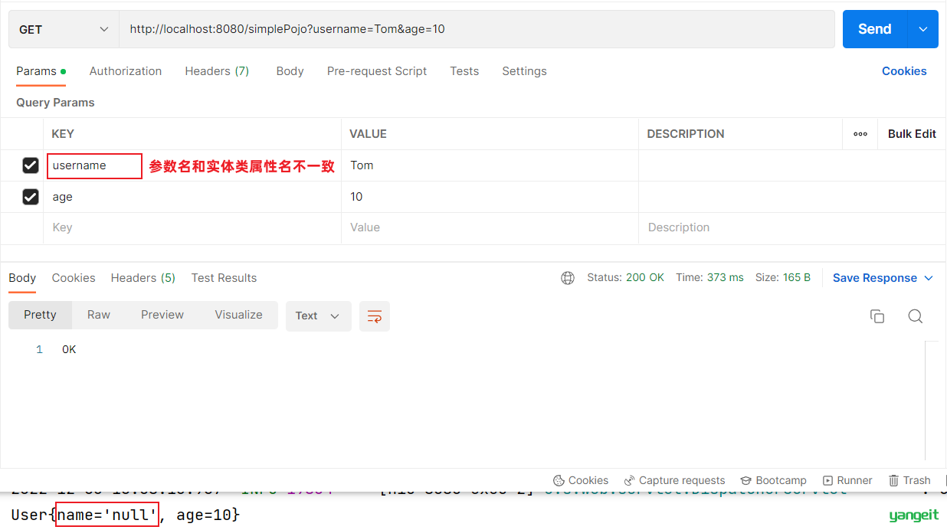Image resolution: width=947 pixels, height=530 pixels.
Task: Switch to the response Cookies tab
Action: pyautogui.click(x=74, y=278)
